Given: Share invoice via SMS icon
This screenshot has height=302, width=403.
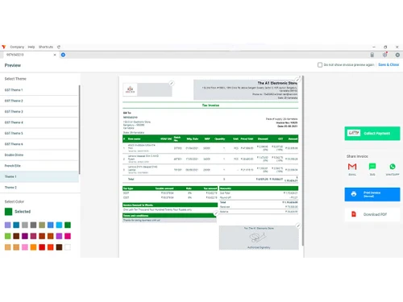Looking at the screenshot, I should pos(372,167).
